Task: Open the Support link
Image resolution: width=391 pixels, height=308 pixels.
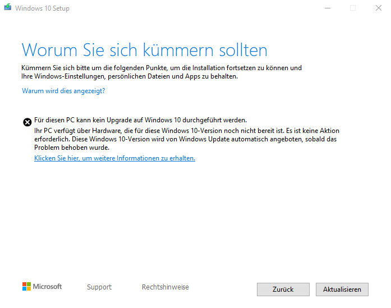Action: (x=99, y=287)
